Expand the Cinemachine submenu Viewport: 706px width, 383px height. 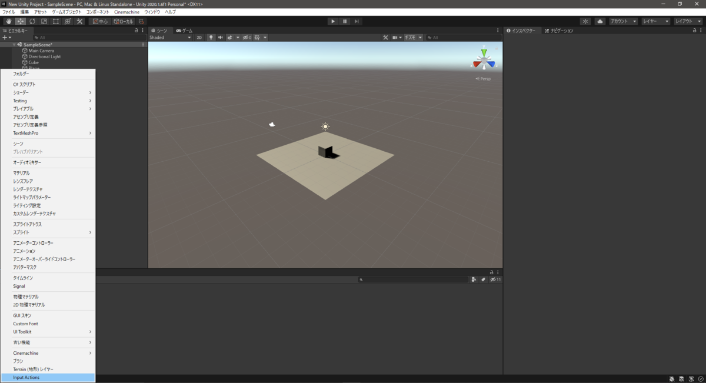coord(48,353)
